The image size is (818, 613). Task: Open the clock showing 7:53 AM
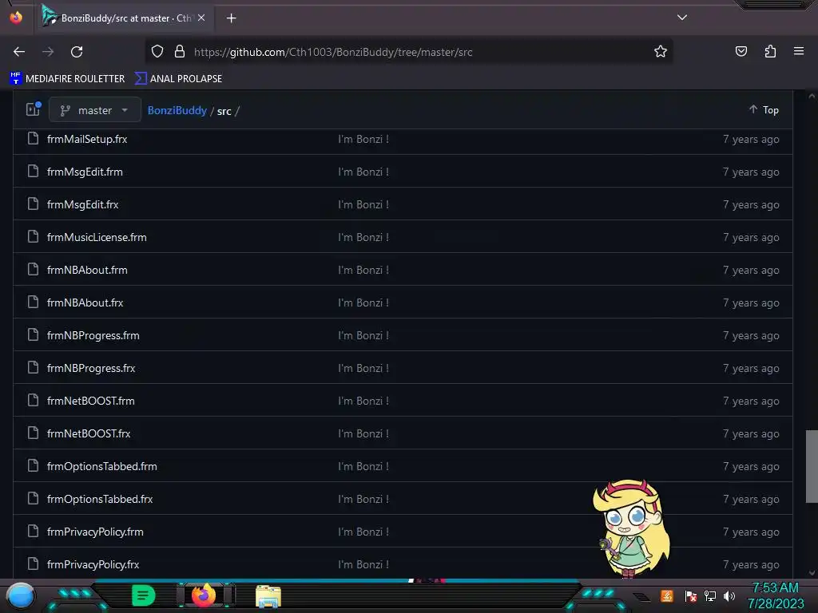[776, 595]
